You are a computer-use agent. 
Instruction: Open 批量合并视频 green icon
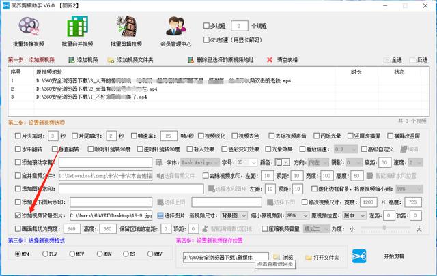click(77, 27)
